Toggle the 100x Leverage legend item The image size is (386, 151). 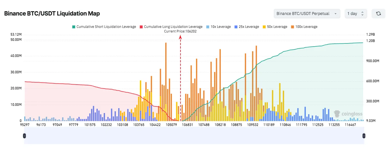pyautogui.click(x=304, y=27)
